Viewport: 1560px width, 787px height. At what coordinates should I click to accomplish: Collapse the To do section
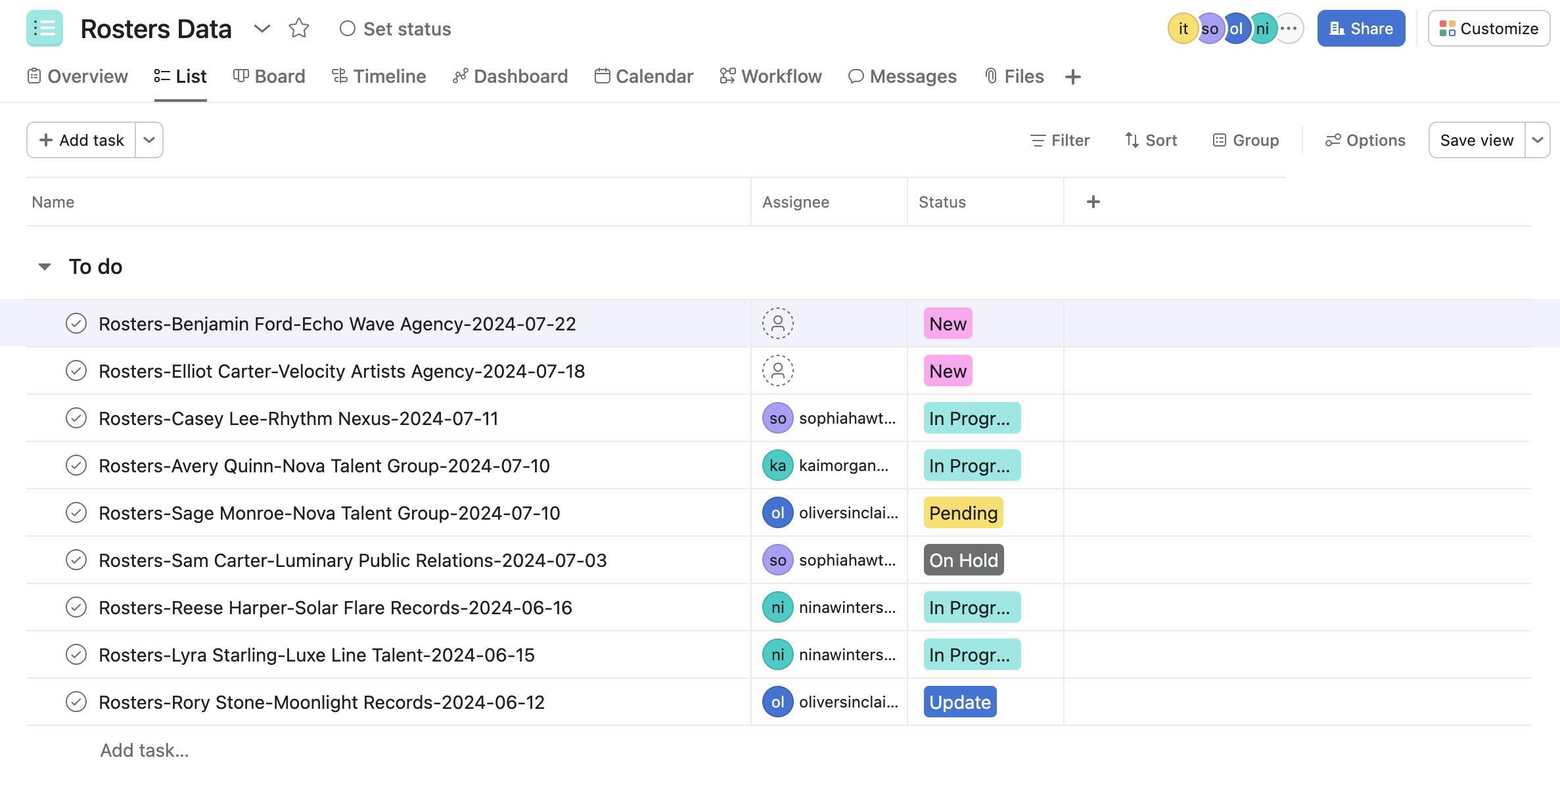click(x=44, y=266)
